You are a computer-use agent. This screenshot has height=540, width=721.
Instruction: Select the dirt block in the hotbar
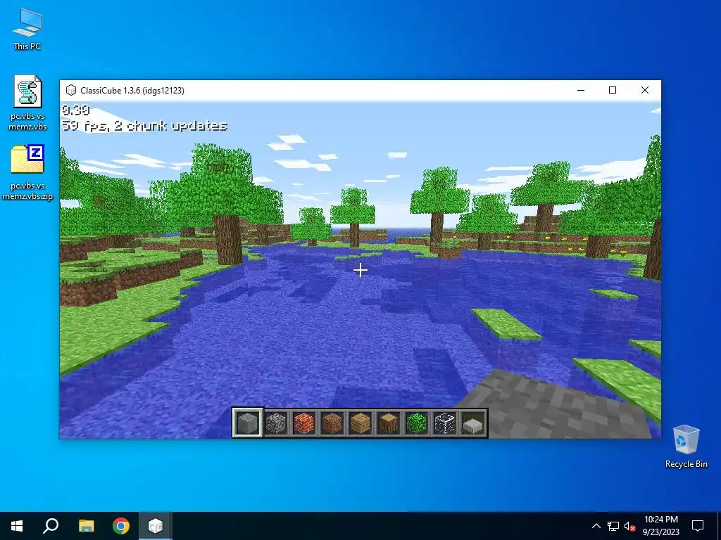click(332, 423)
